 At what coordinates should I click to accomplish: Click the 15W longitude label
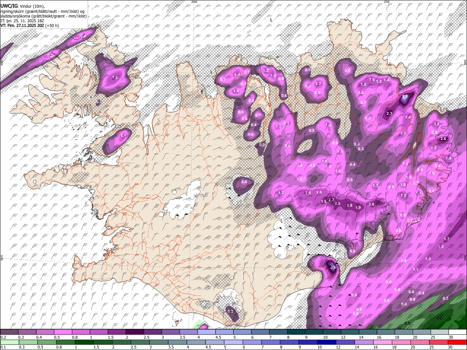coord(386,2)
